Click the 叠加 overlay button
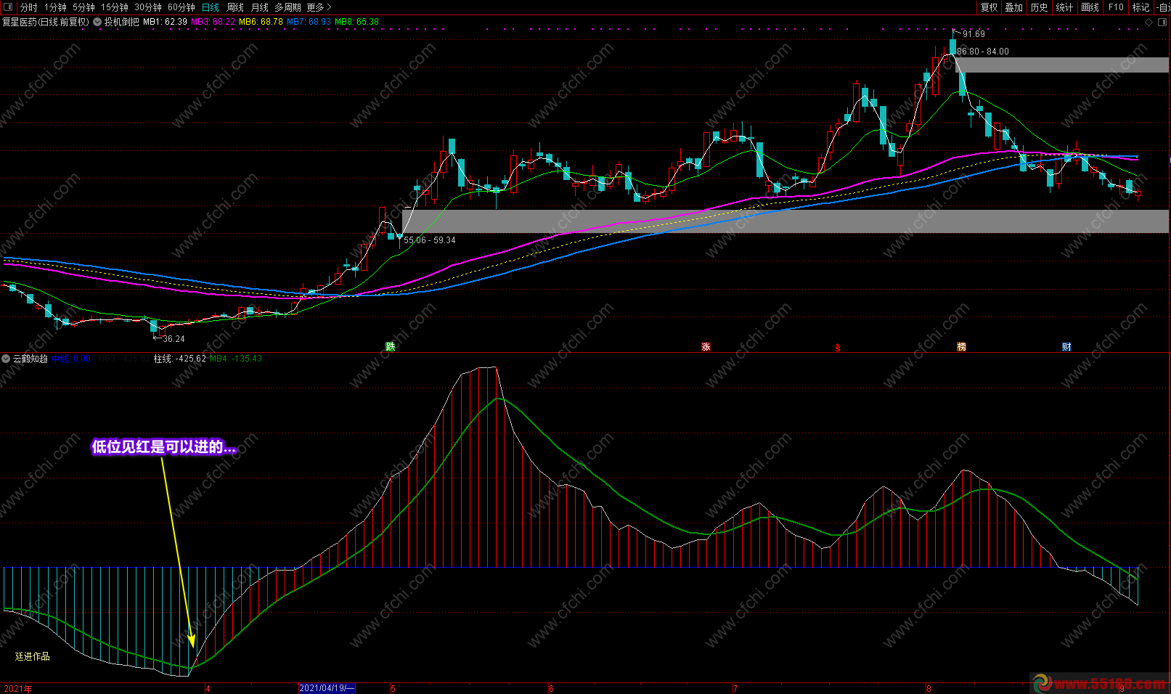 [1014, 7]
